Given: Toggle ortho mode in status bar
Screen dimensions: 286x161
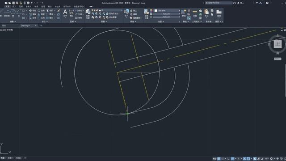Looking at the screenshot, I should click(x=229, y=159).
